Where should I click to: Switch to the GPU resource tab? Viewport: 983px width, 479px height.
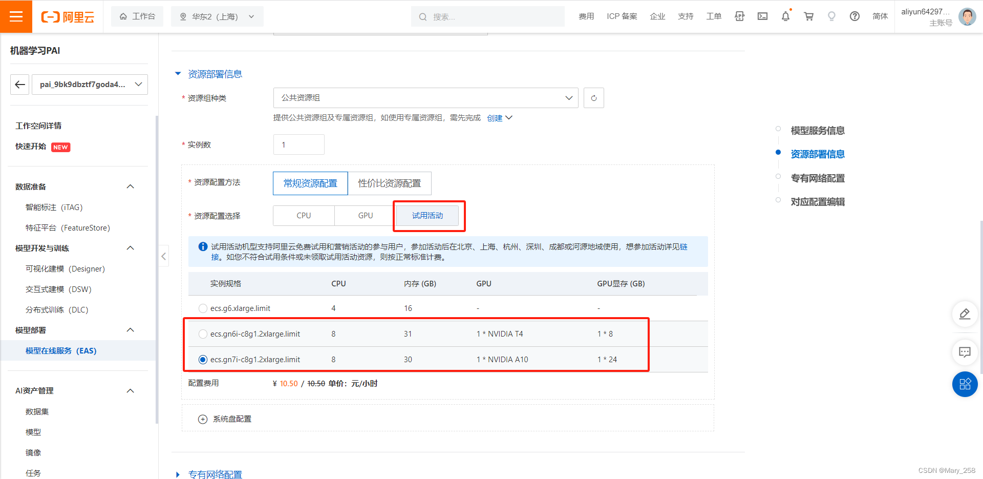coord(366,216)
